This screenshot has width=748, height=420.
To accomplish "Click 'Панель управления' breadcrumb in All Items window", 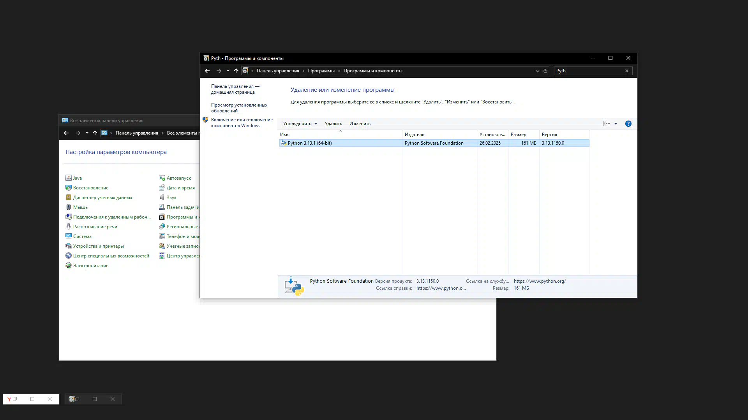I will pos(137,133).
